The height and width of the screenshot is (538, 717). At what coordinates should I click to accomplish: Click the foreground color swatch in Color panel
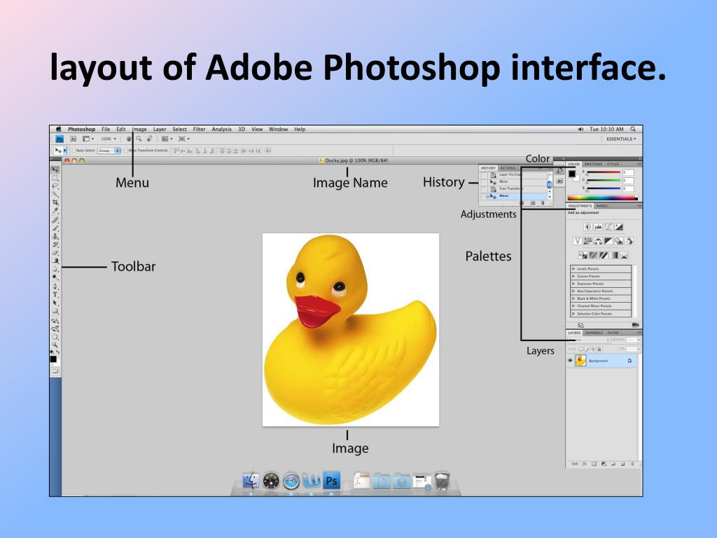coord(572,174)
